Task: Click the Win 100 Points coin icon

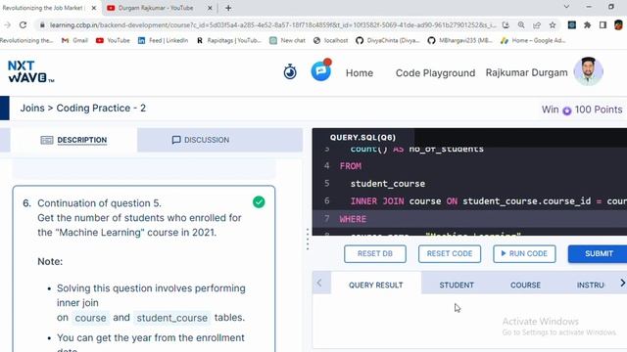Action: pos(566,110)
